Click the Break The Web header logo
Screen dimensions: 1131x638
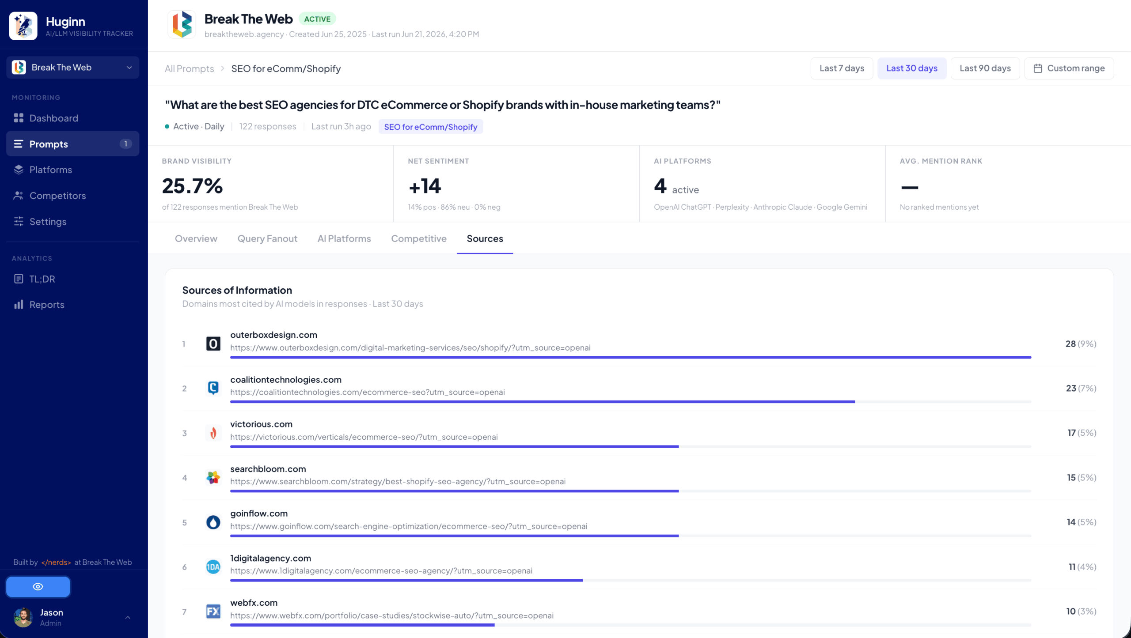coord(182,25)
